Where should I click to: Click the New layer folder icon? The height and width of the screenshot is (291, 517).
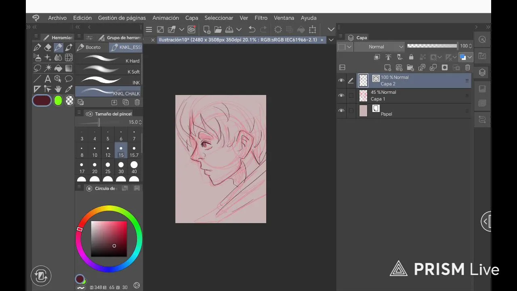(410, 67)
